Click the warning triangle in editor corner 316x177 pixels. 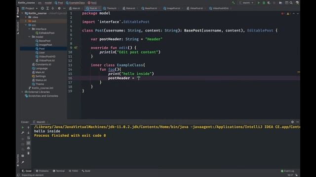coord(288,14)
